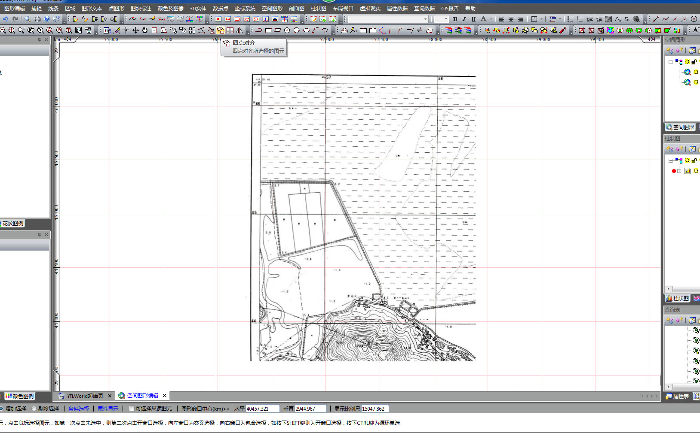Viewport: 700px width, 433px height.
Task: Toggle sun visibility icon of second 空间图形 layer
Action: [696, 82]
